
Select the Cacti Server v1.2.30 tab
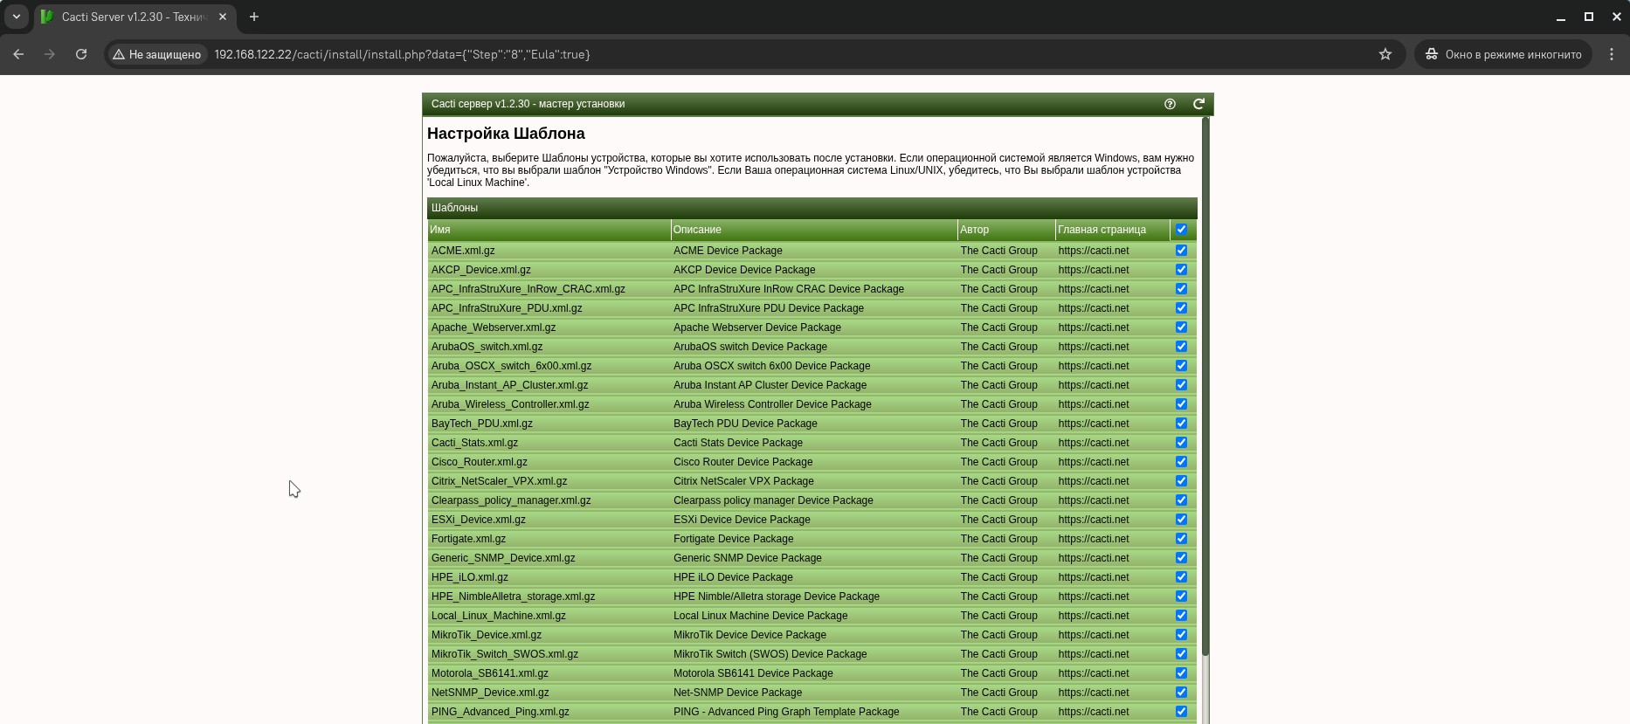point(134,17)
